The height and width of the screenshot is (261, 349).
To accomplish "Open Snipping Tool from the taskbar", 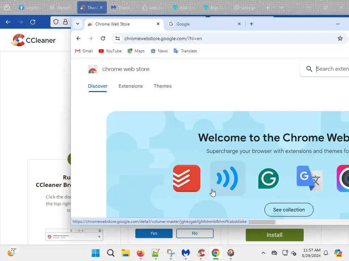I will pyautogui.click(x=170, y=253).
